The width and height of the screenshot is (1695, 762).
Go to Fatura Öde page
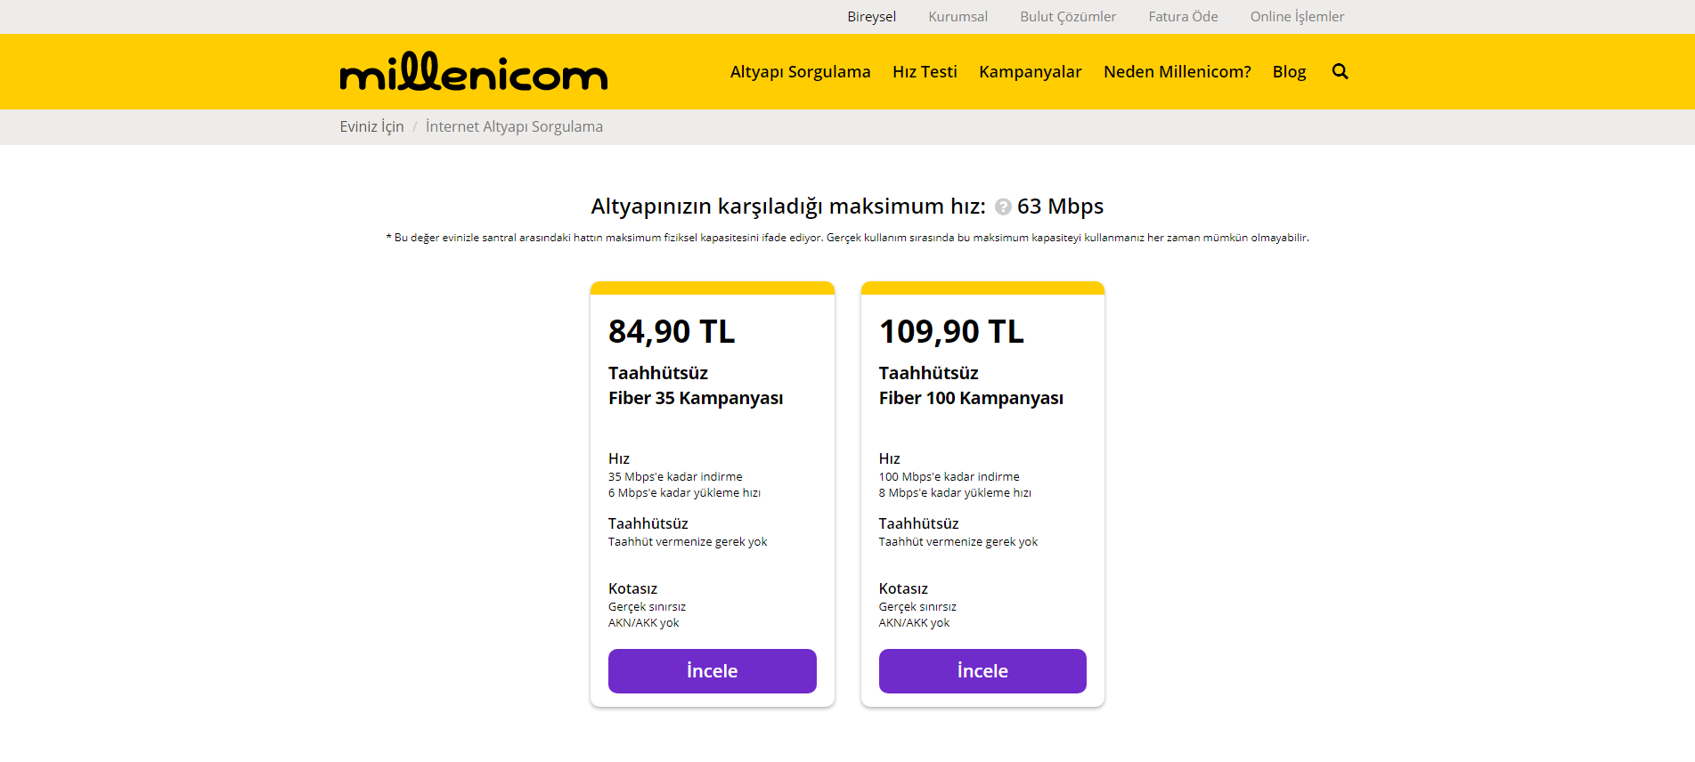[x=1183, y=17]
